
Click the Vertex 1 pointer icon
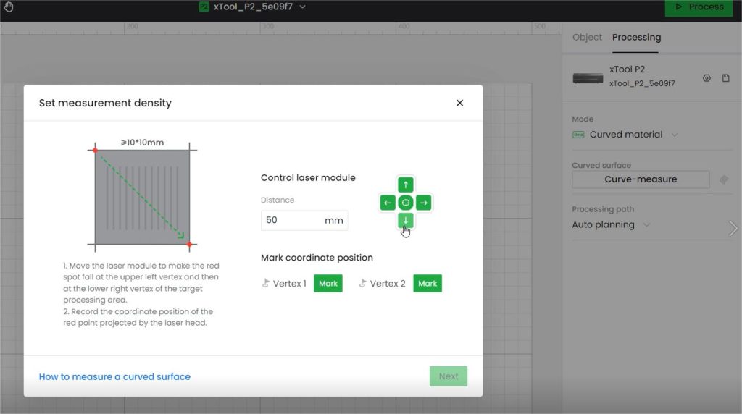click(x=265, y=283)
